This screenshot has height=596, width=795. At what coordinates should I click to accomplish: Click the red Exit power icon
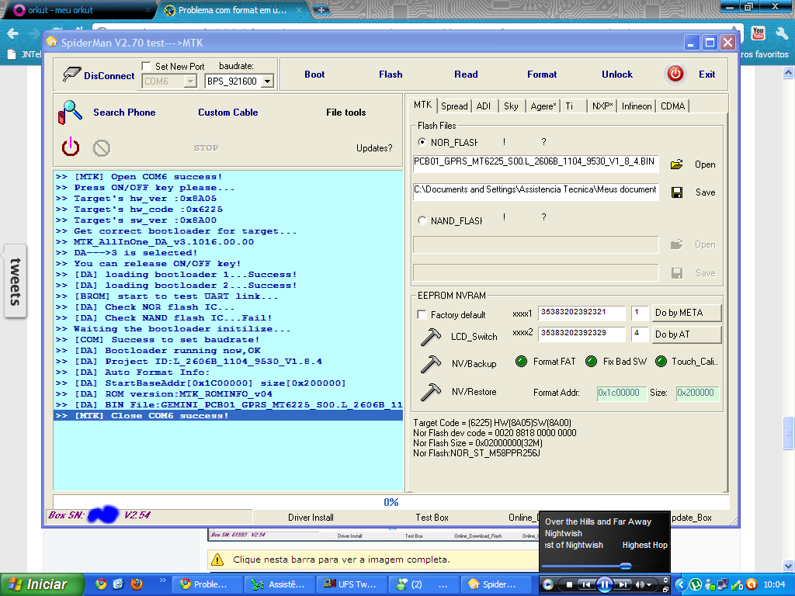pyautogui.click(x=675, y=74)
